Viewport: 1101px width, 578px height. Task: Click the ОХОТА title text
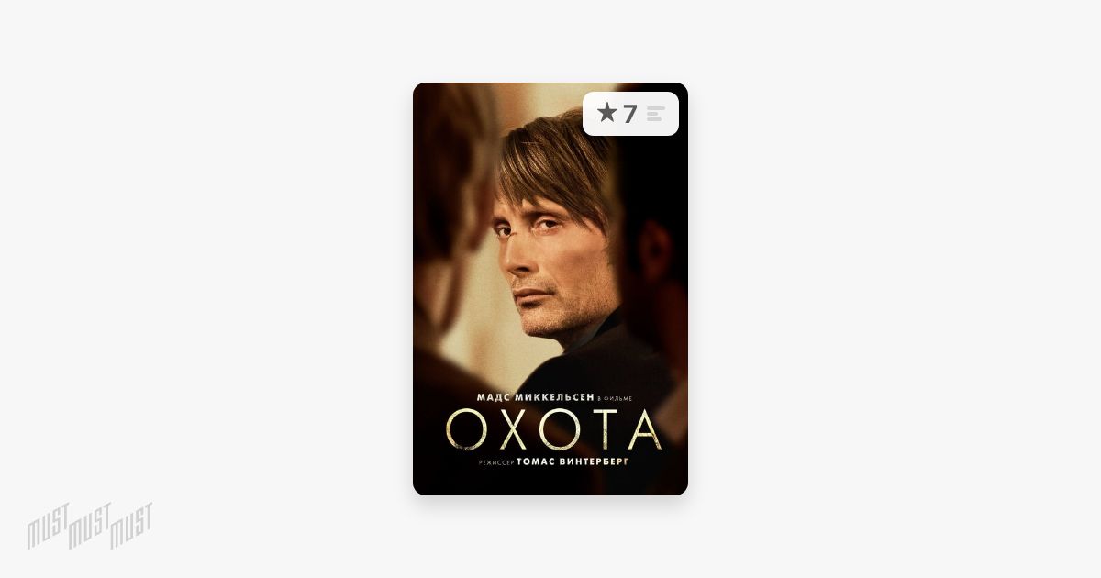coord(553,428)
